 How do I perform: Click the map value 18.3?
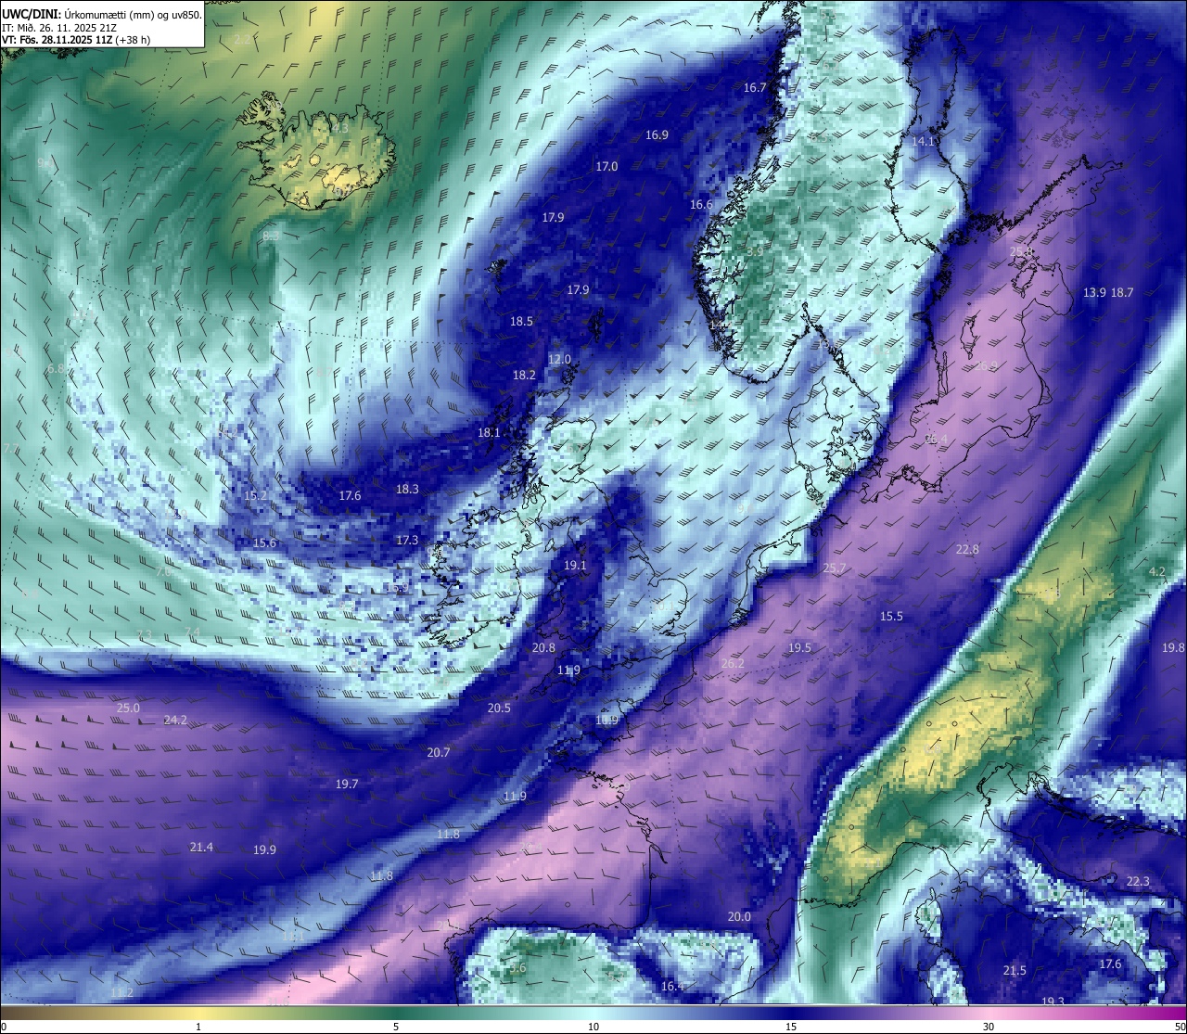pyautogui.click(x=407, y=490)
